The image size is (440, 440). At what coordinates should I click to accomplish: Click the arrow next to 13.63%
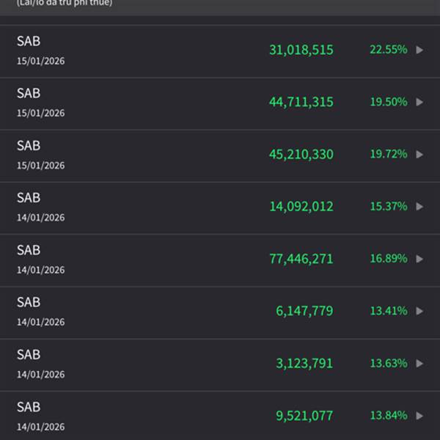(x=419, y=363)
